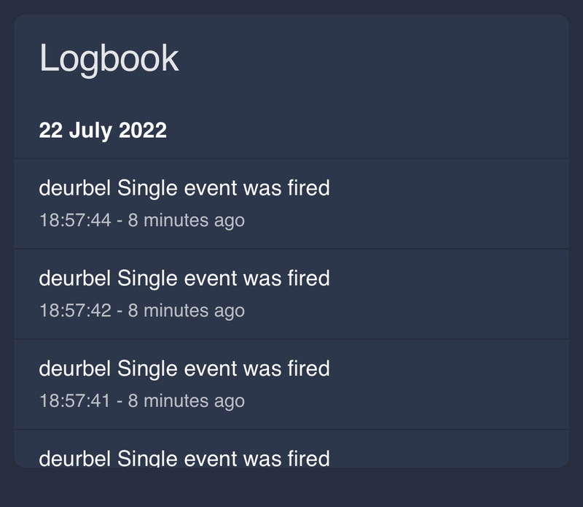Click "Single event was fired" above 18:57:44
Image resolution: width=583 pixels, height=507 pixels.
point(223,188)
